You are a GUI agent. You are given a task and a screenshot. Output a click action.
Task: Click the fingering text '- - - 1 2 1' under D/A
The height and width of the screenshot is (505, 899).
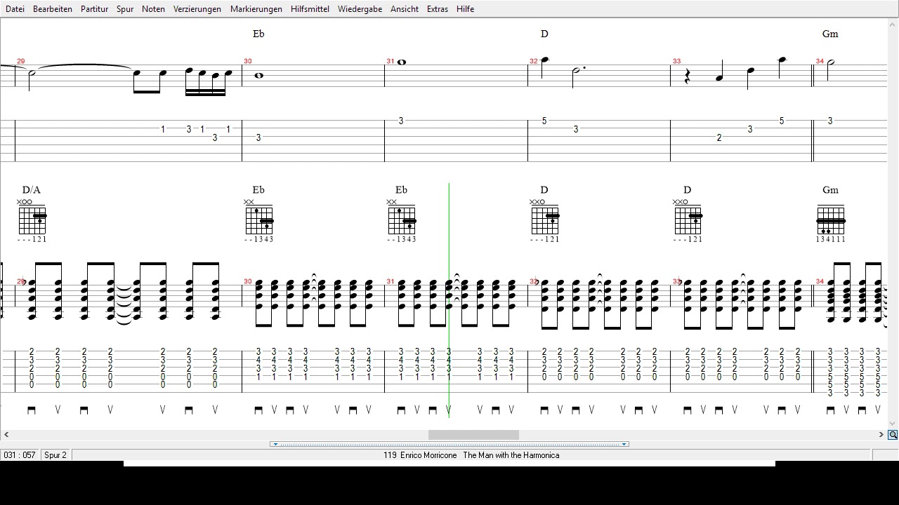click(32, 240)
